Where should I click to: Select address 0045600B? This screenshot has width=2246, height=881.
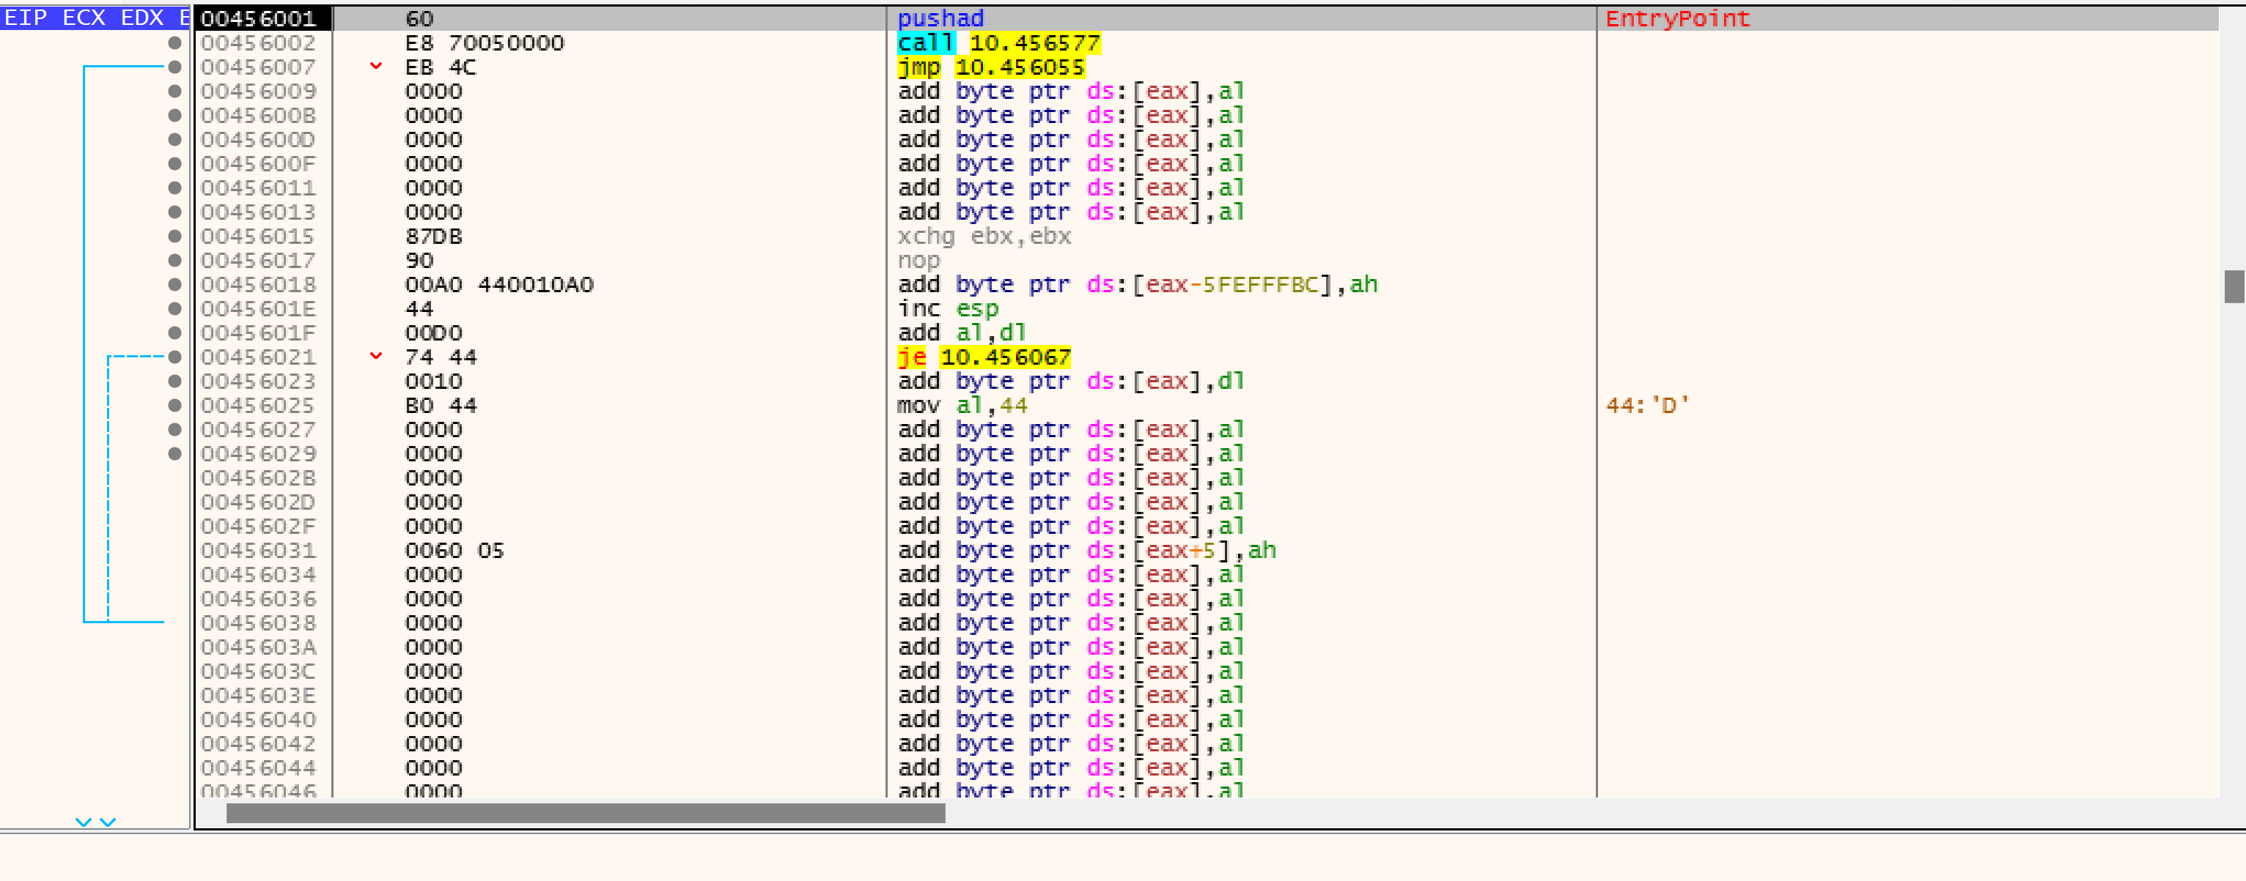pos(257,115)
